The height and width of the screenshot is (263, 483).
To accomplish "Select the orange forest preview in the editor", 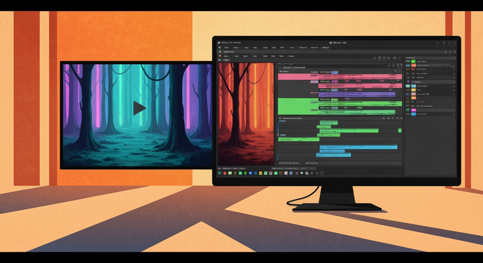I will tap(246, 114).
